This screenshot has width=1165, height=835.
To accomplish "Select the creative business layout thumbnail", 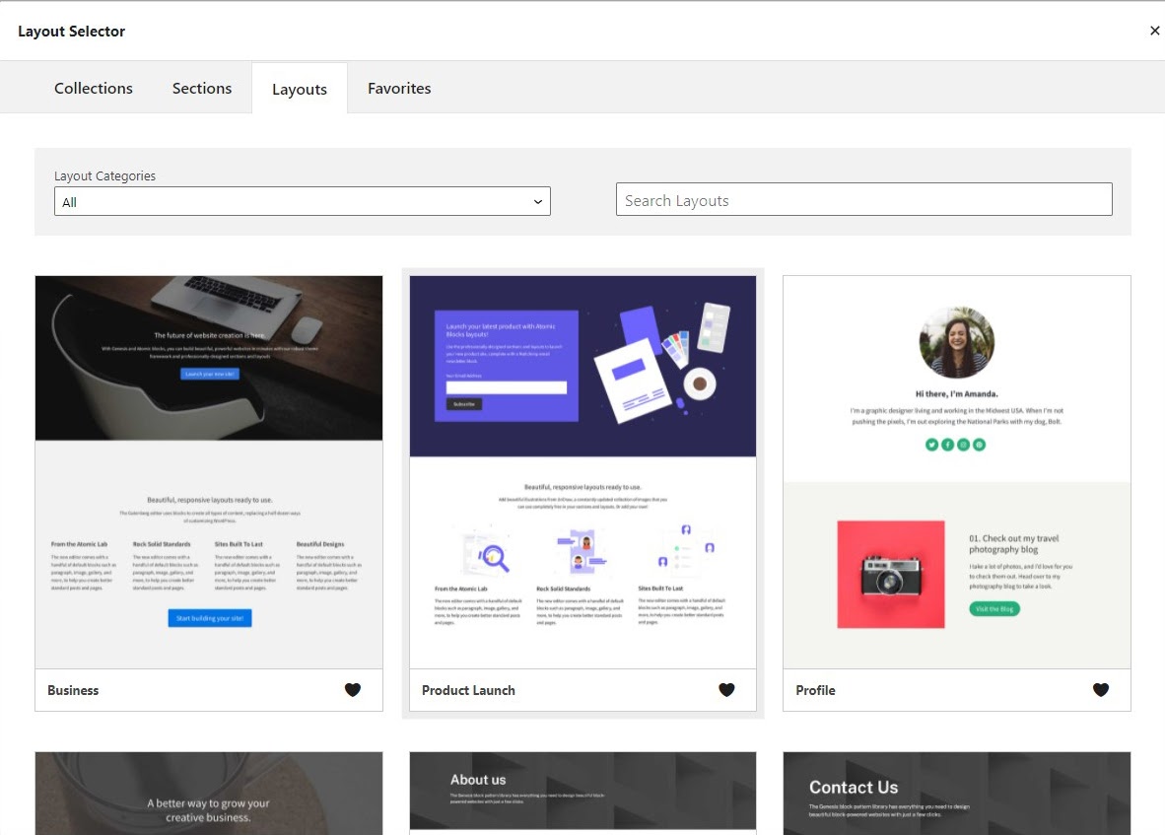I will [209, 794].
